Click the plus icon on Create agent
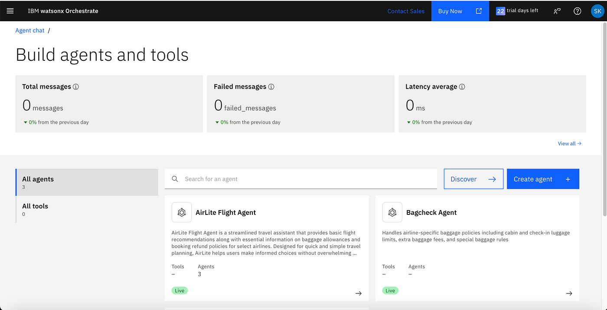Screen dimensions: 607x310 coord(568,179)
